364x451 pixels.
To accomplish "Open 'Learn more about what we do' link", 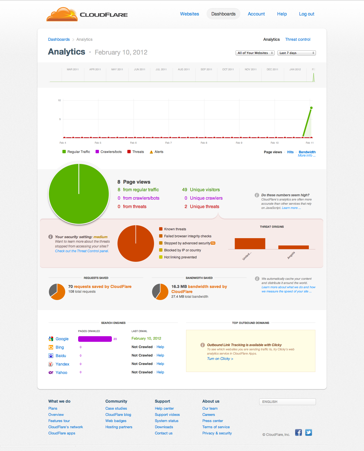I will (288, 289).
